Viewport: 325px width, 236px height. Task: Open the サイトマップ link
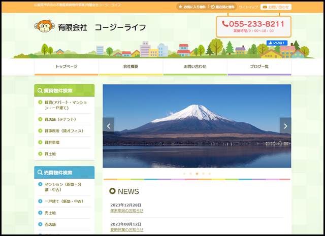click(x=248, y=7)
